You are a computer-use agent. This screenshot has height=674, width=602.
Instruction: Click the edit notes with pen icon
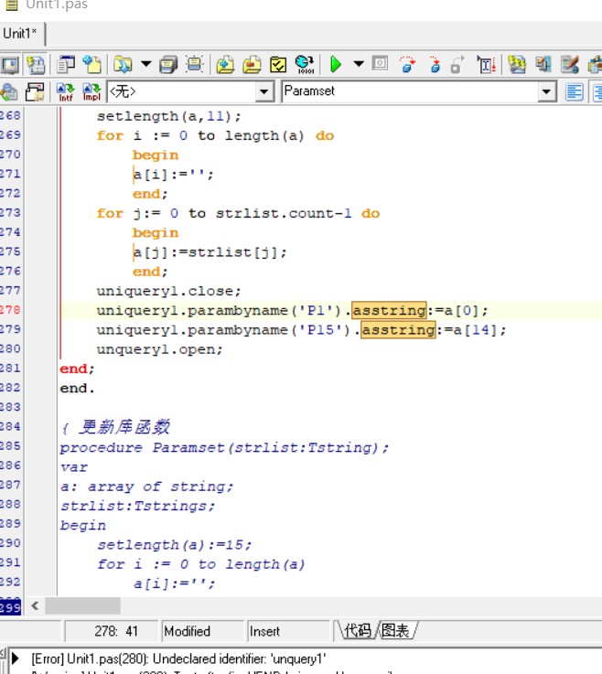pos(570,65)
